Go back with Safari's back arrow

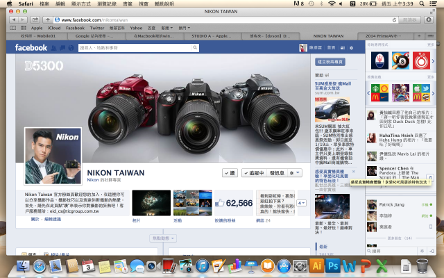(14, 20)
